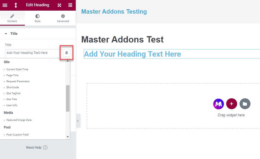This screenshot has height=159, width=260.
Task: Open the widgets grid panel icon
Action: pos(70,5)
